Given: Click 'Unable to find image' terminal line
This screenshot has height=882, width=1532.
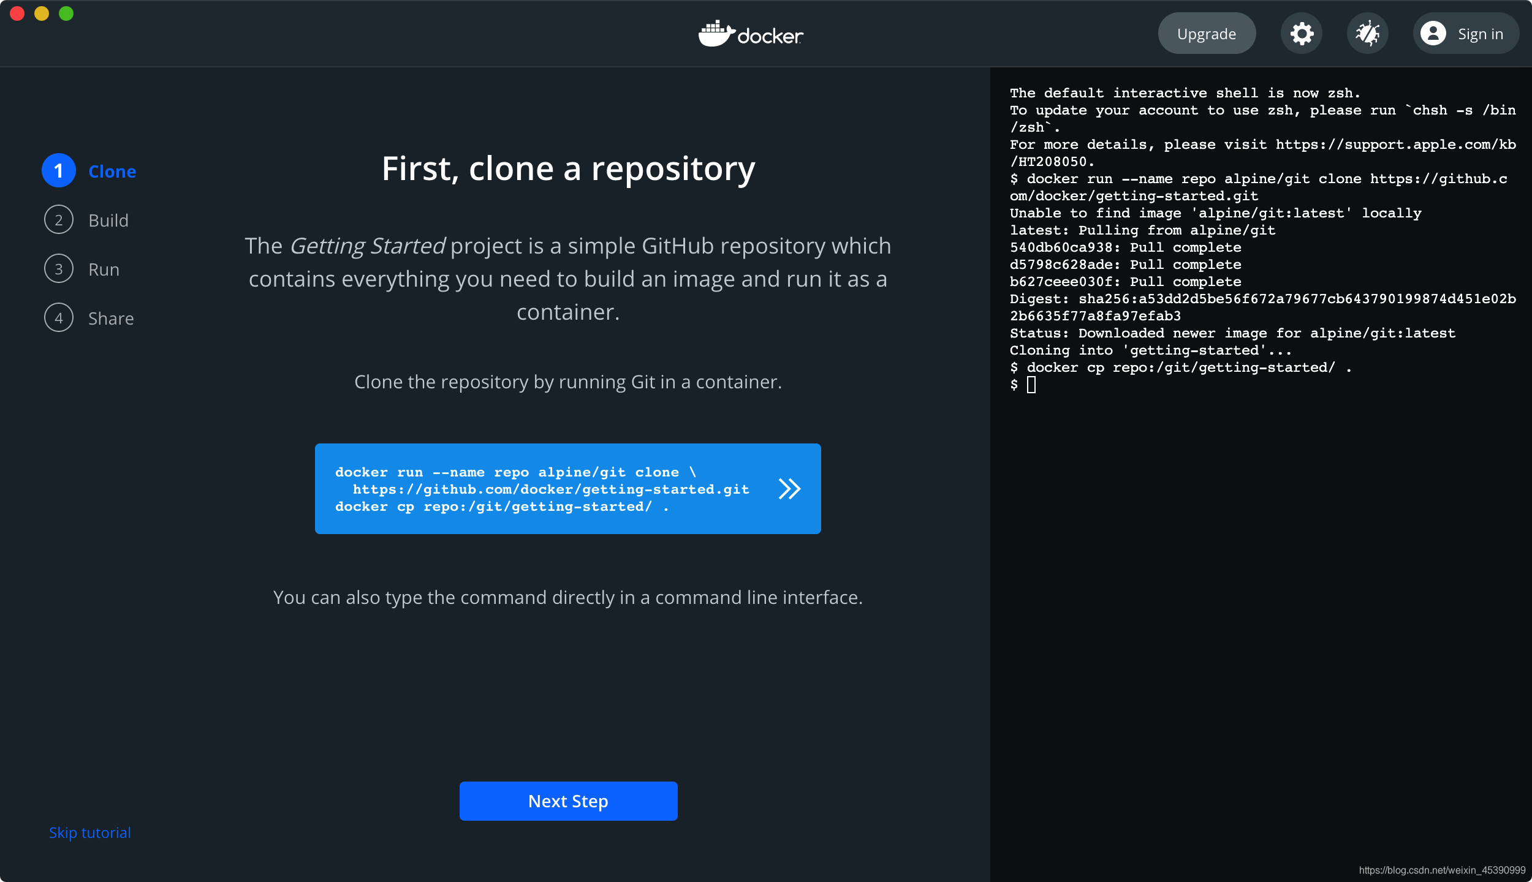Looking at the screenshot, I should [x=1215, y=213].
